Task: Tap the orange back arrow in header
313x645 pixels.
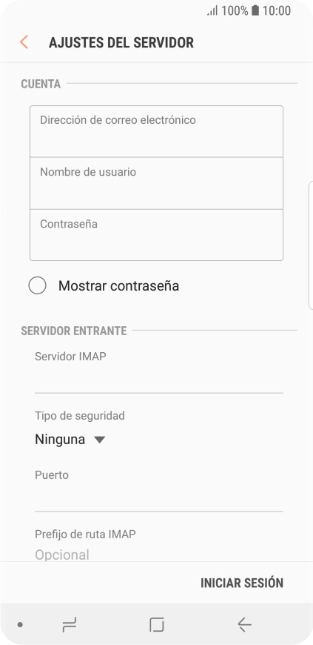Action: click(24, 42)
